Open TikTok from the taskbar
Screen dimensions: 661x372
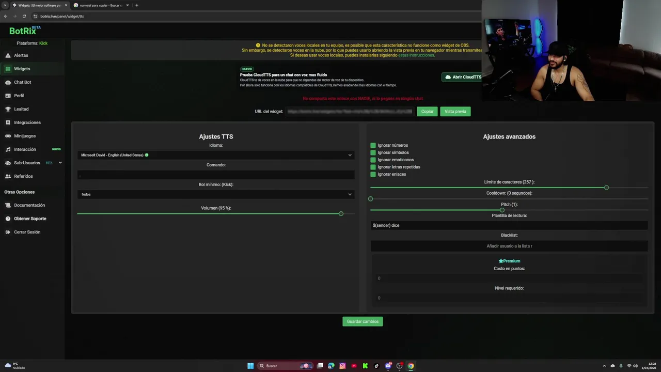(x=376, y=366)
